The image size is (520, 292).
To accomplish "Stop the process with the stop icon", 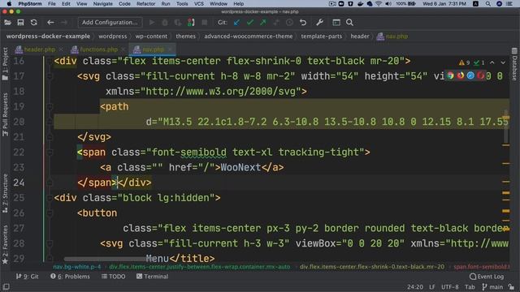I will (205, 23).
